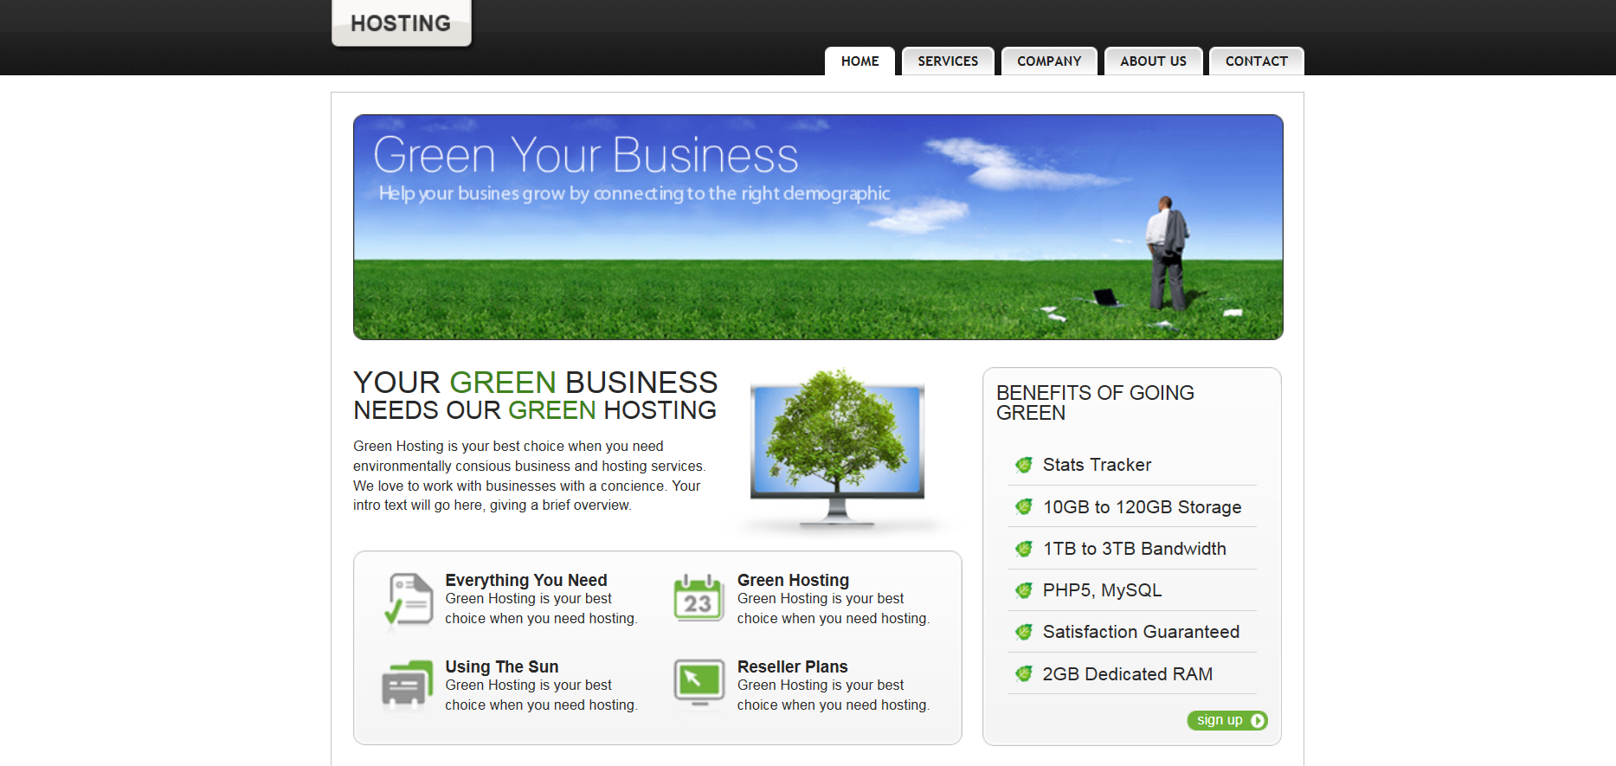1616x766 pixels.
Task: Open the About Us tab
Action: coord(1153,61)
